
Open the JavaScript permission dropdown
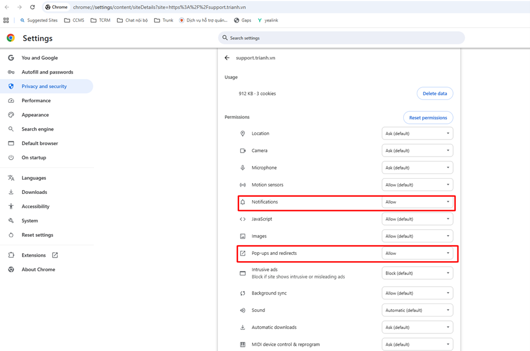[417, 219]
